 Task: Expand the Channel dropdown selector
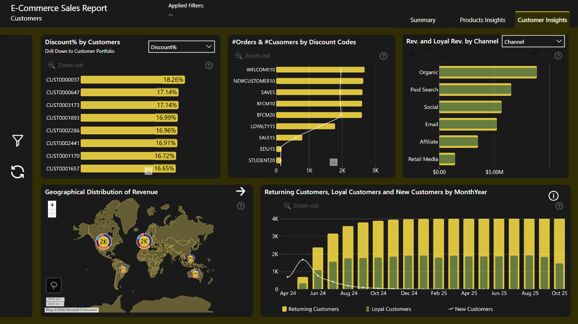pos(533,41)
